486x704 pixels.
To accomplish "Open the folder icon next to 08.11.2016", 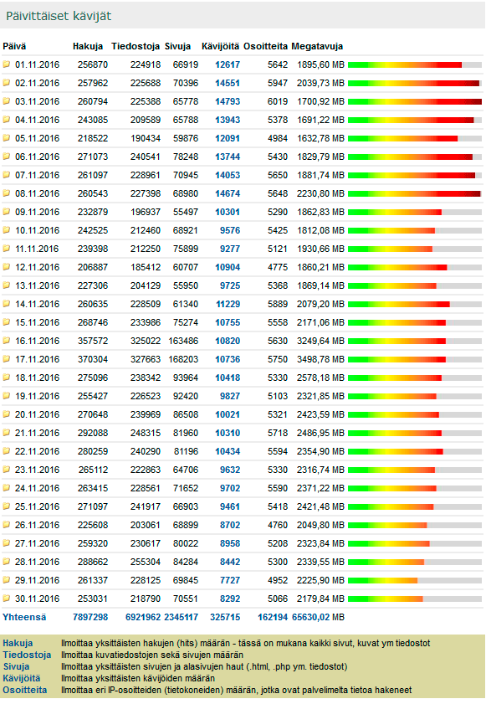I will (7, 193).
